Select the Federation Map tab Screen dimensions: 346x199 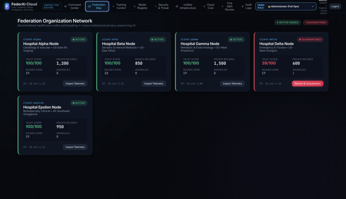97,6
